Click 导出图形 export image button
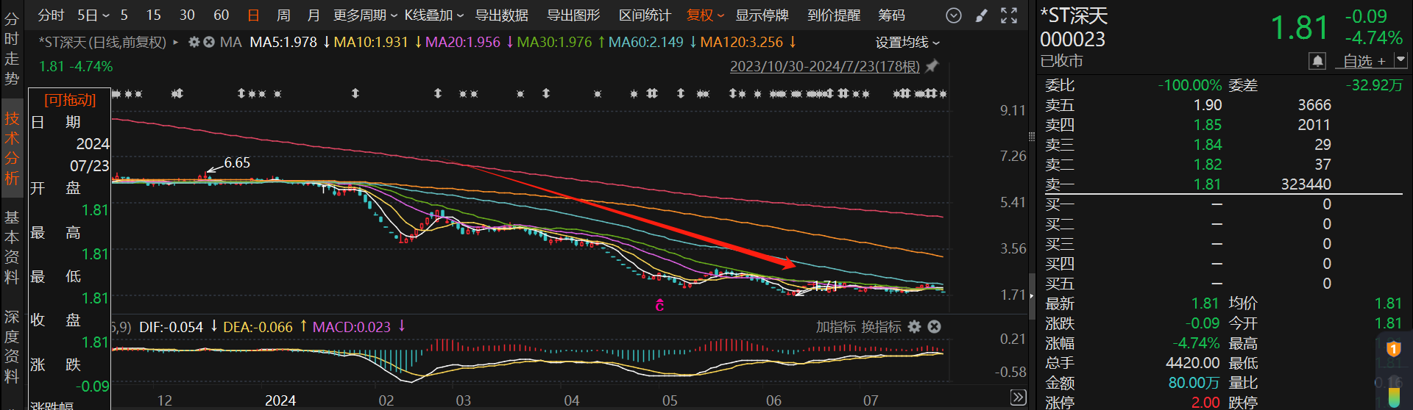This screenshot has width=1413, height=410. (573, 15)
